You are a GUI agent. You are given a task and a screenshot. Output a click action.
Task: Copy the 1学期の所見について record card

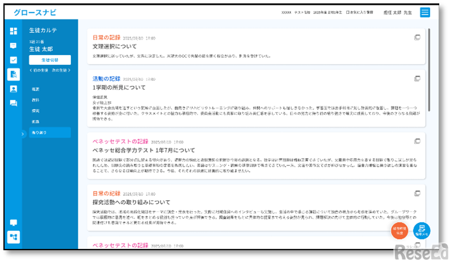417,78
